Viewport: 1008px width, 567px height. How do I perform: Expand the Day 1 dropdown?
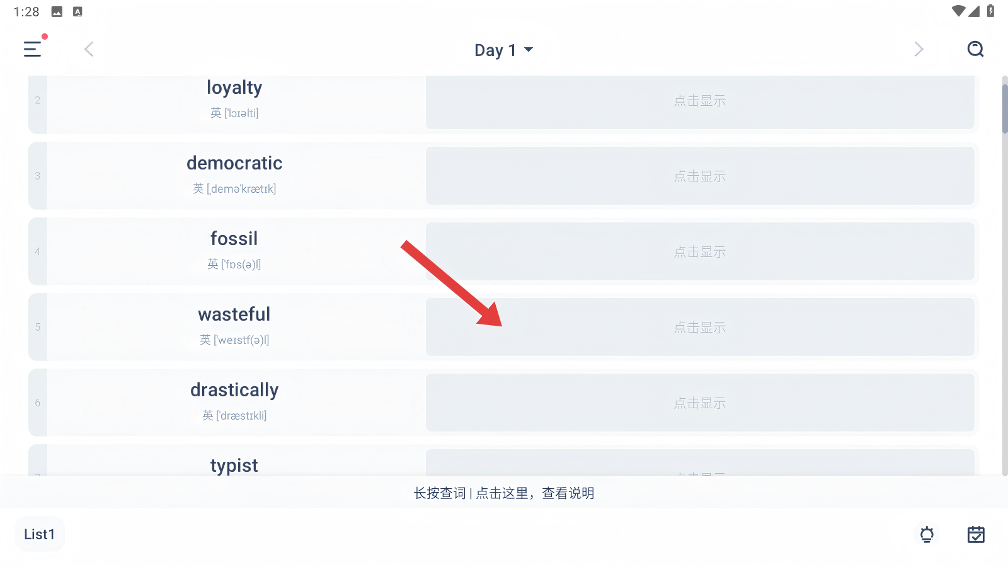(503, 50)
